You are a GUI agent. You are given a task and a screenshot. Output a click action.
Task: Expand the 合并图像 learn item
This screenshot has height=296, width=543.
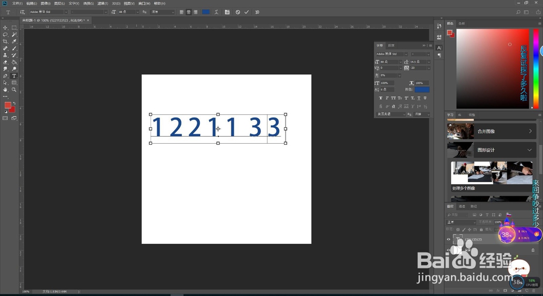coord(530,131)
